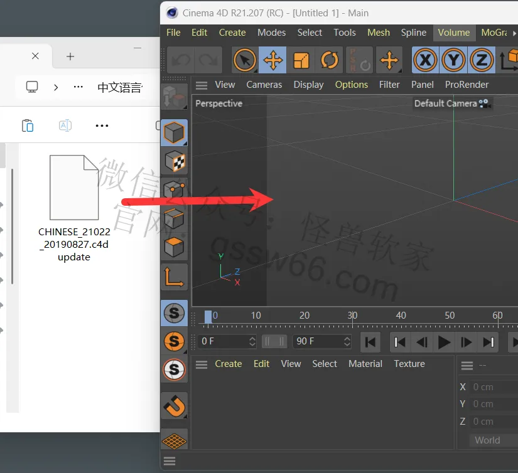
Task: Toggle Y axis lock
Action: click(453, 60)
